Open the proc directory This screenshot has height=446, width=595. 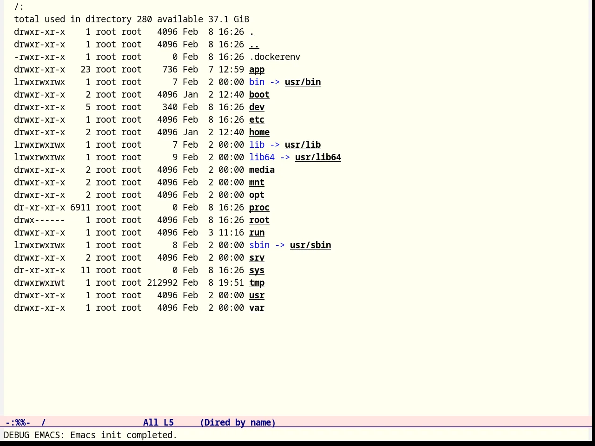[x=259, y=208]
